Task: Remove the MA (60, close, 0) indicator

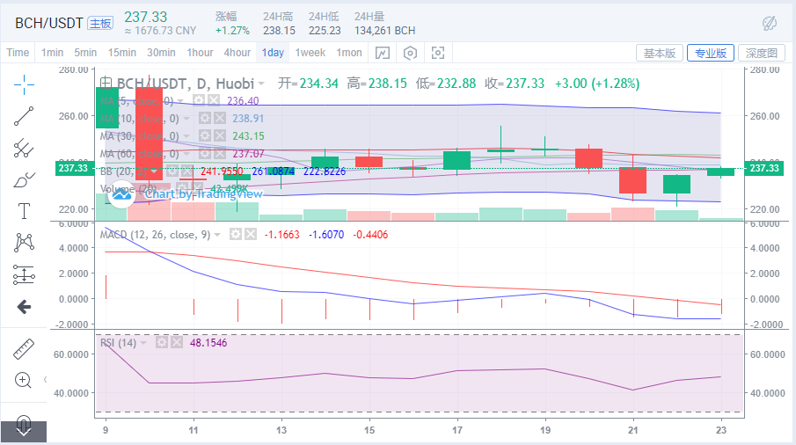Action: click(x=219, y=154)
